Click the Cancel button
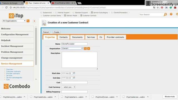This screenshot has height=100, width=178. tap(46, 32)
